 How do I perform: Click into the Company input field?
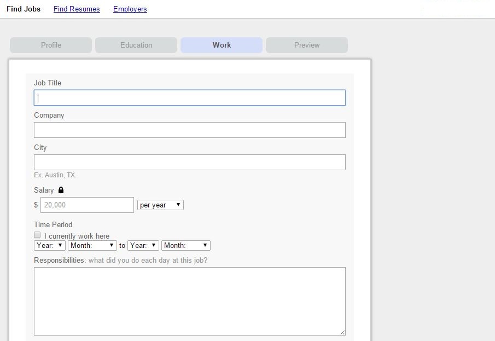tap(190, 130)
